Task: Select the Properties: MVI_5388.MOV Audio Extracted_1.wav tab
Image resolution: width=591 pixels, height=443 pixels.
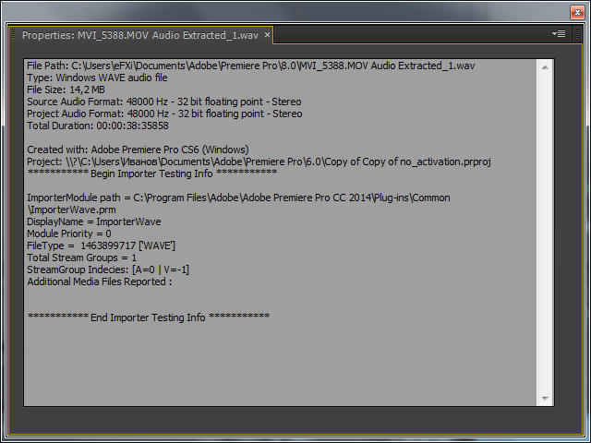Action: (139, 35)
